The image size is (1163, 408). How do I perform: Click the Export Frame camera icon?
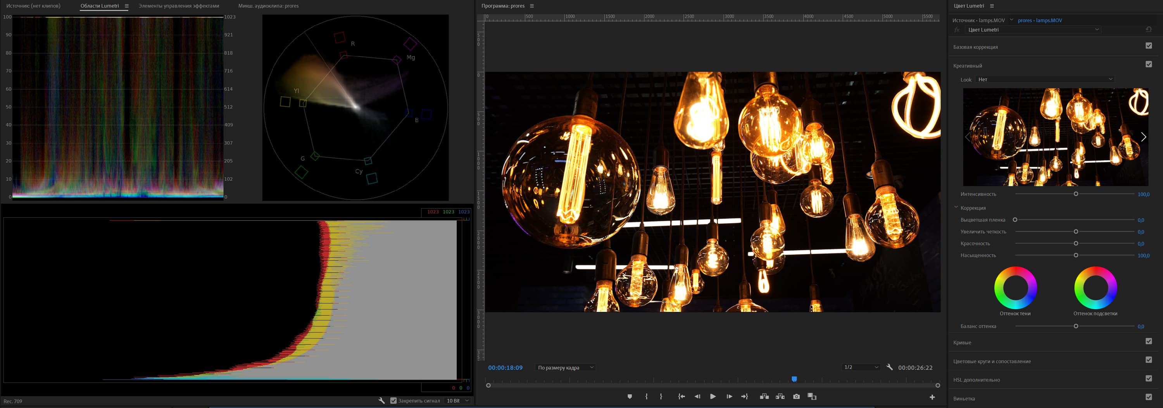point(796,397)
